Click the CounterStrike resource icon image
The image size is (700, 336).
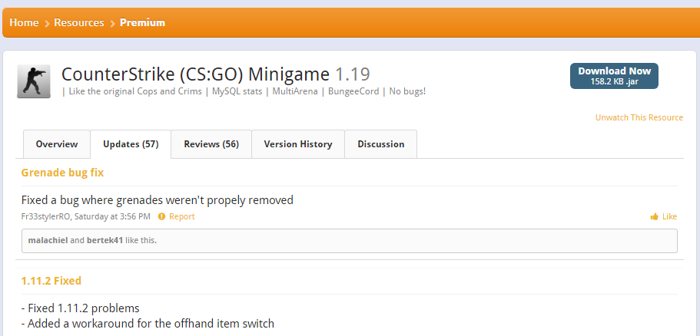point(34,81)
